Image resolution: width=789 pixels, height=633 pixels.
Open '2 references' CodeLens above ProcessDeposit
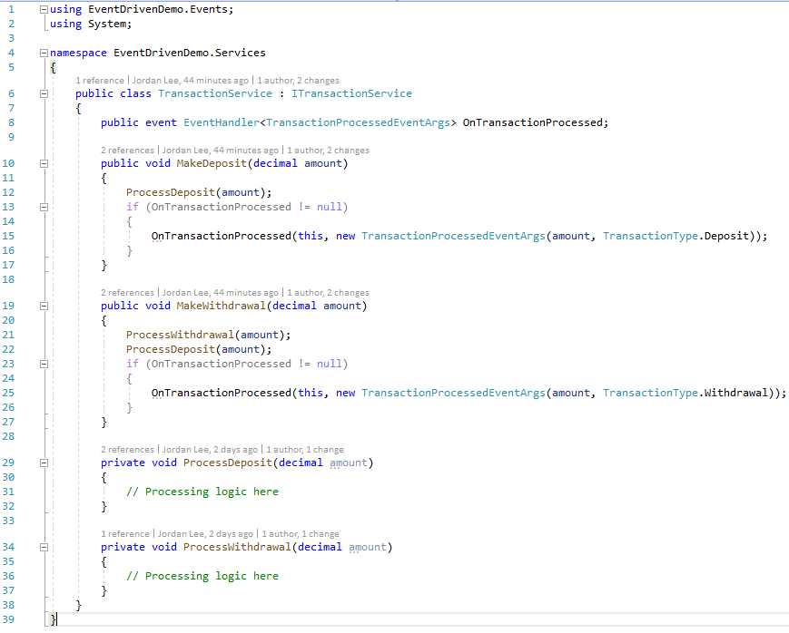[x=127, y=450]
